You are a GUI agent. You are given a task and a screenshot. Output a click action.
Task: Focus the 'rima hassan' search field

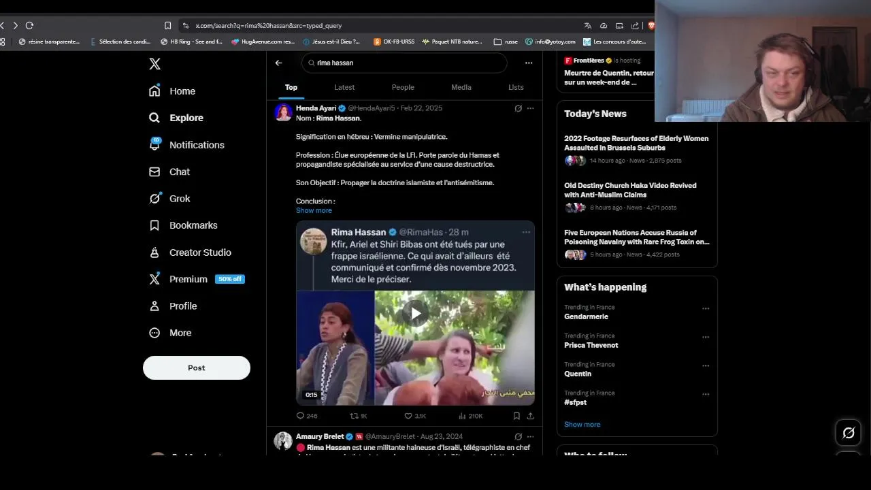click(404, 63)
